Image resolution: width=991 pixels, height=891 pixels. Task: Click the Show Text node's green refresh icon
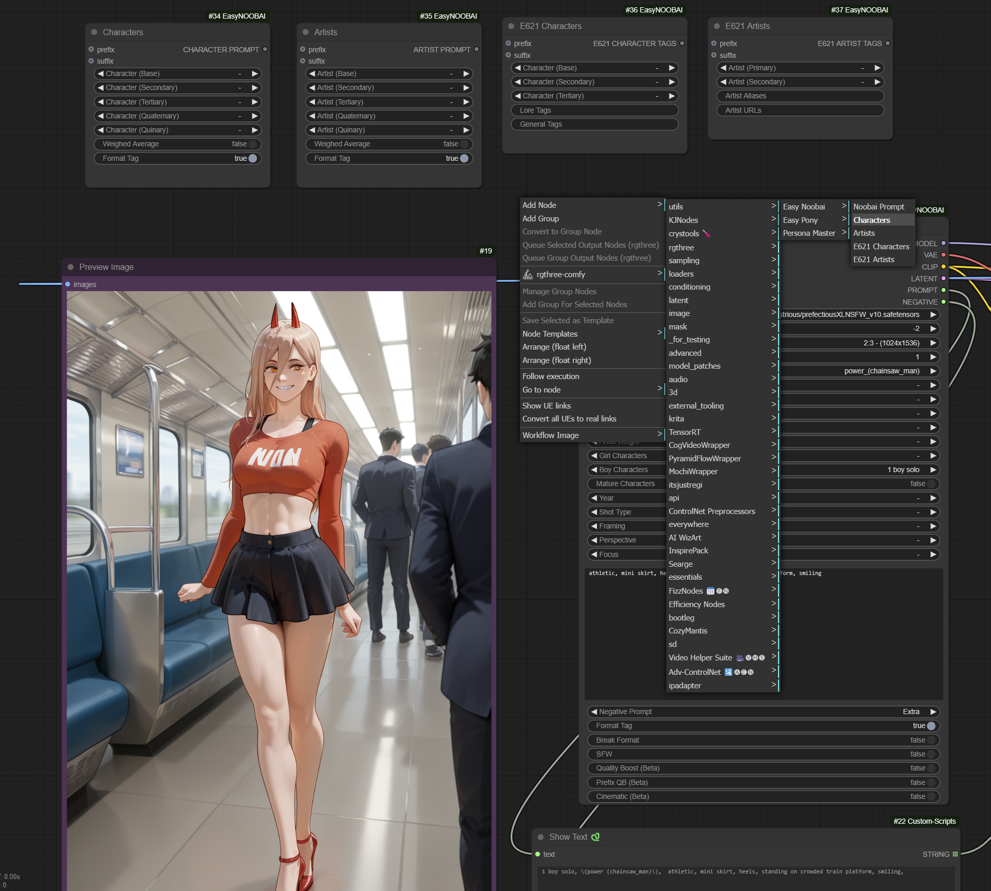596,837
